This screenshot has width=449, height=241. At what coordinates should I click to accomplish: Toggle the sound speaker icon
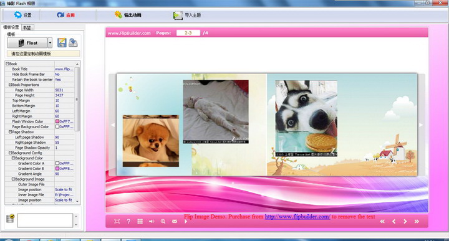click(x=152, y=221)
